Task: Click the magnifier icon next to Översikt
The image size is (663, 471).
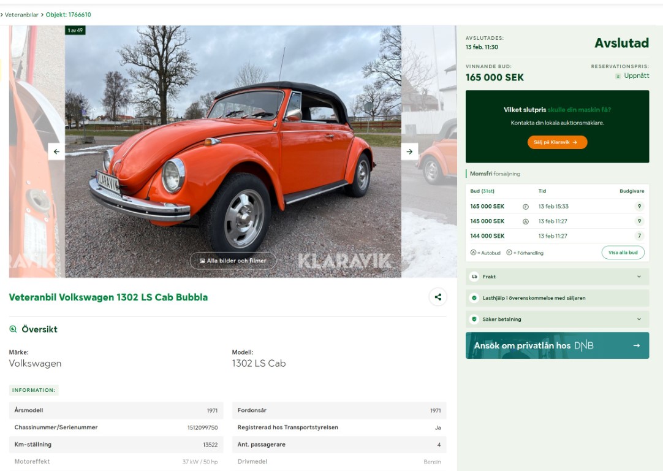Action: pos(13,329)
